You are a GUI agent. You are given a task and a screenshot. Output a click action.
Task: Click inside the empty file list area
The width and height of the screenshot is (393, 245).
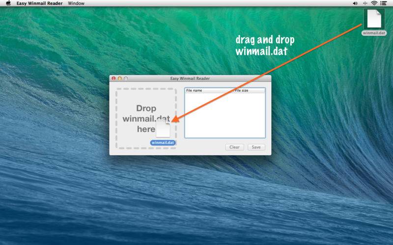coord(225,115)
